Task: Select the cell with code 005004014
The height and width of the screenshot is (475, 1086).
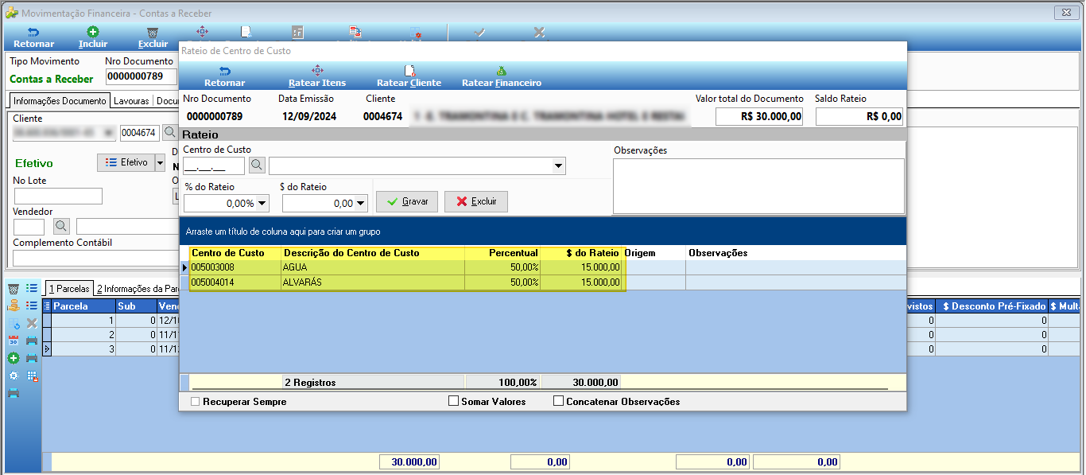Action: [x=235, y=282]
